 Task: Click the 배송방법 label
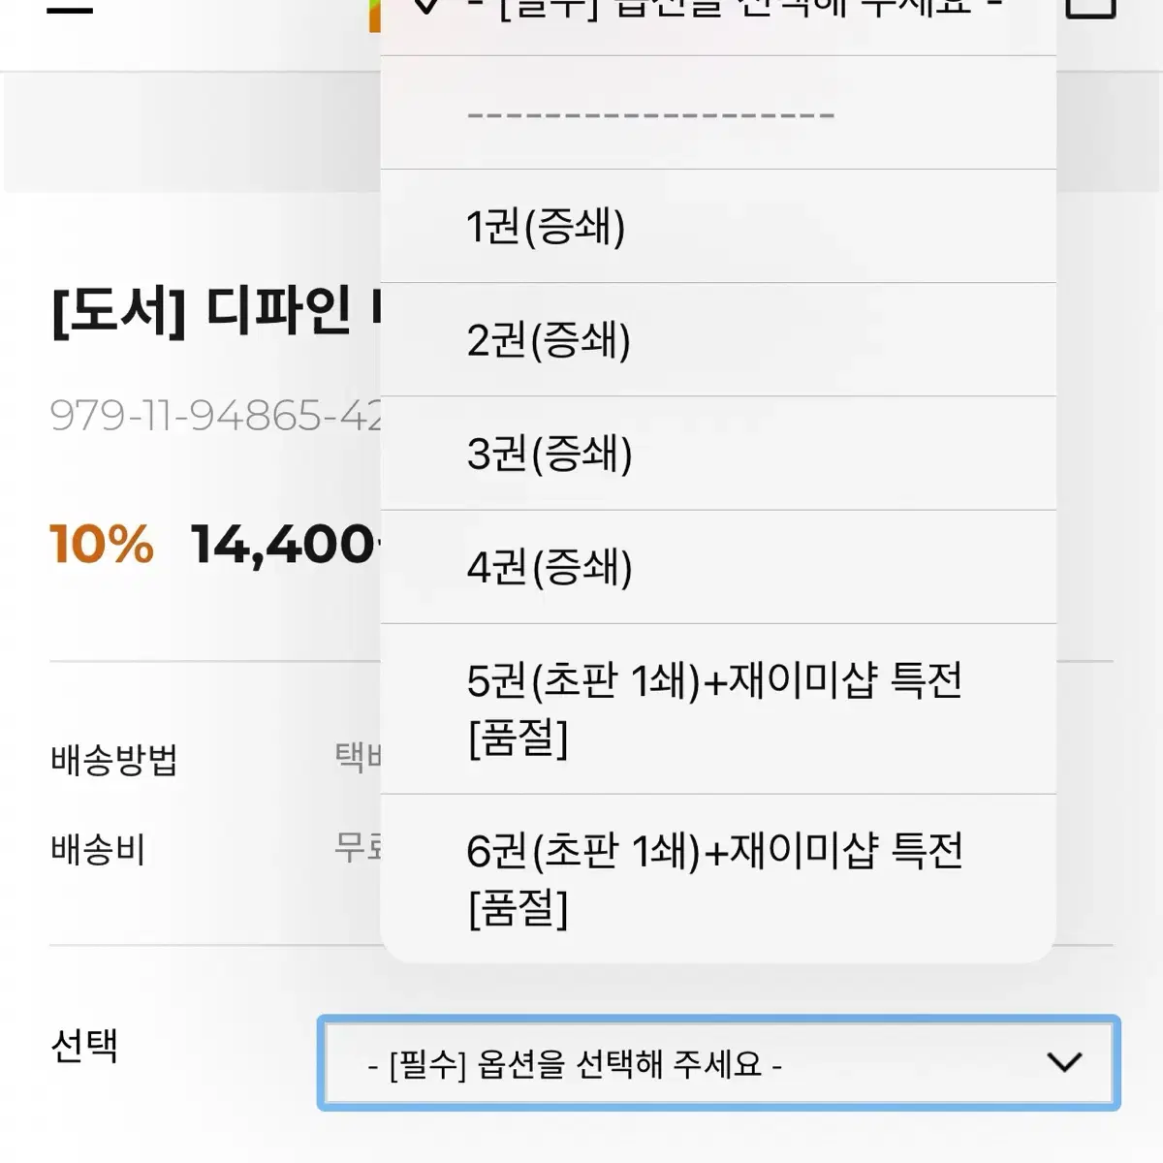click(x=114, y=760)
